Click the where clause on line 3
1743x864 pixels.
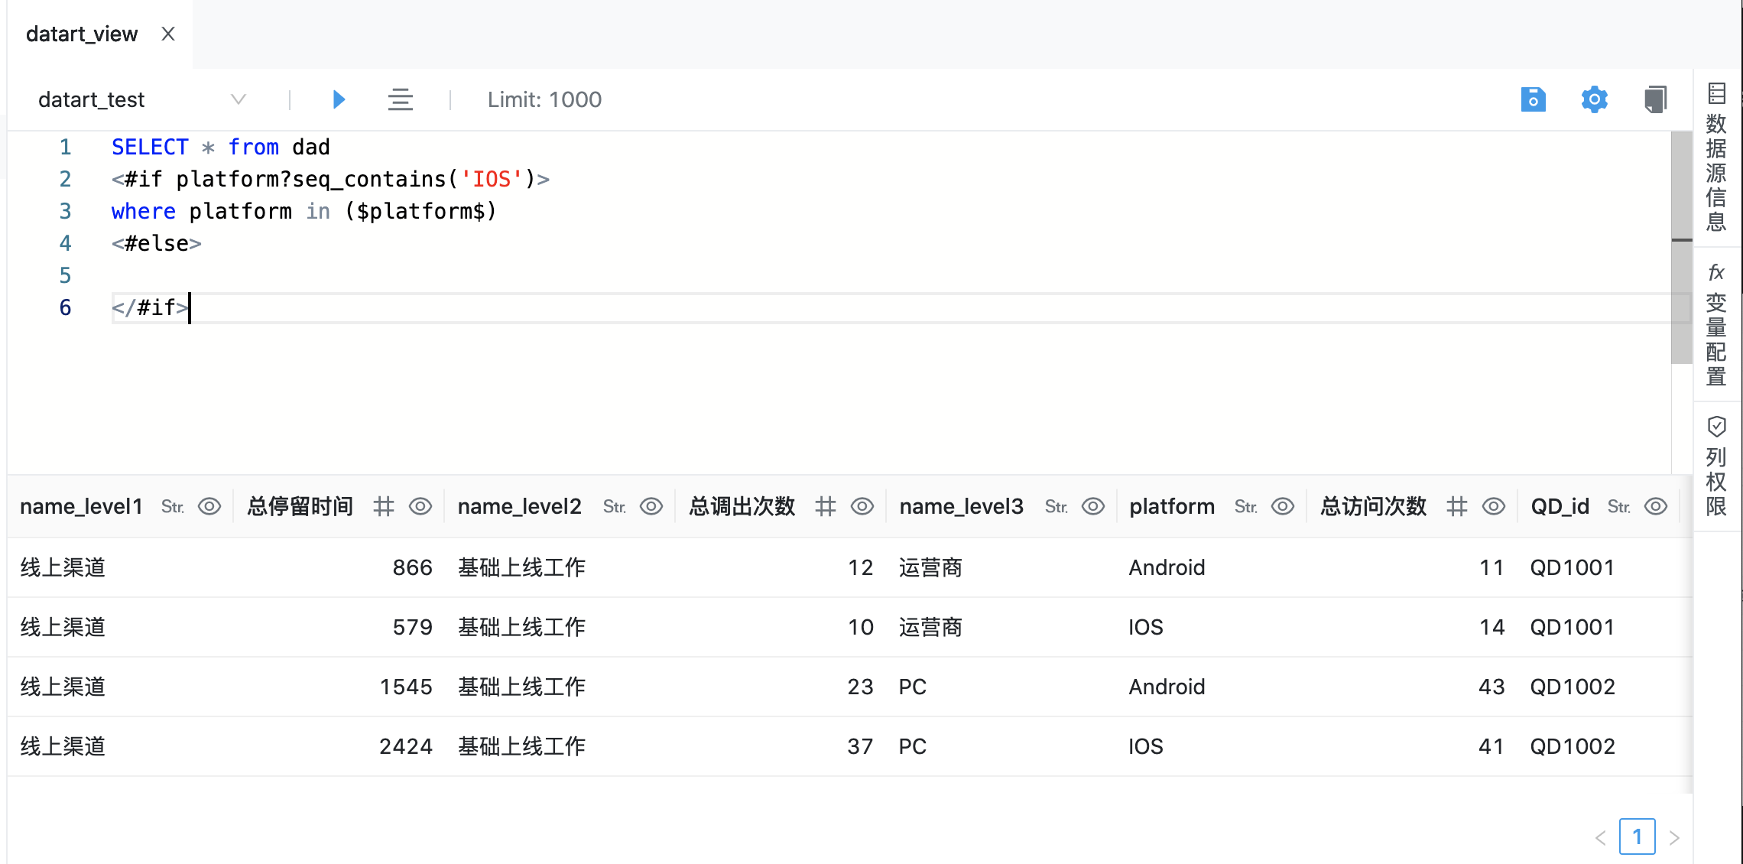303,211
